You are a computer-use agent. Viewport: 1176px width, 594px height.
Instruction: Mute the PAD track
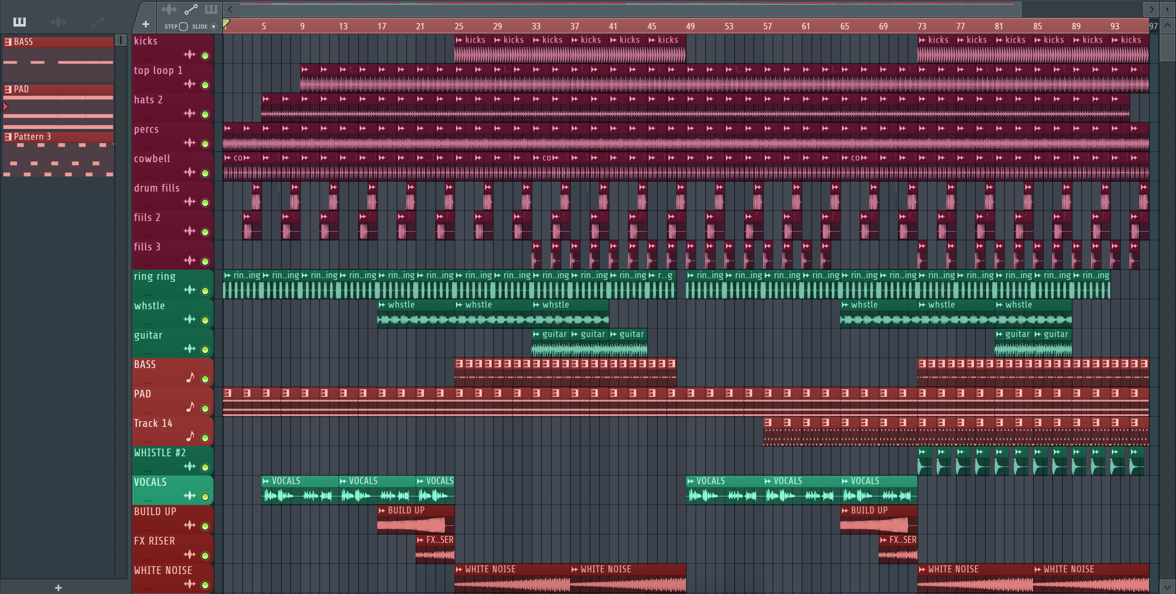click(x=205, y=409)
